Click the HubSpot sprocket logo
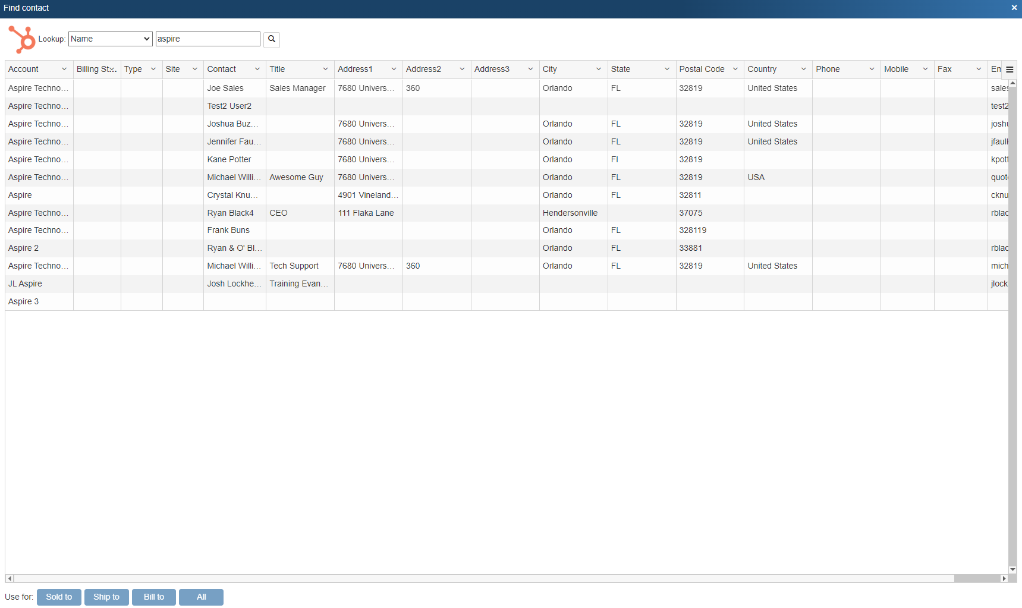The width and height of the screenshot is (1022, 608). click(x=21, y=39)
